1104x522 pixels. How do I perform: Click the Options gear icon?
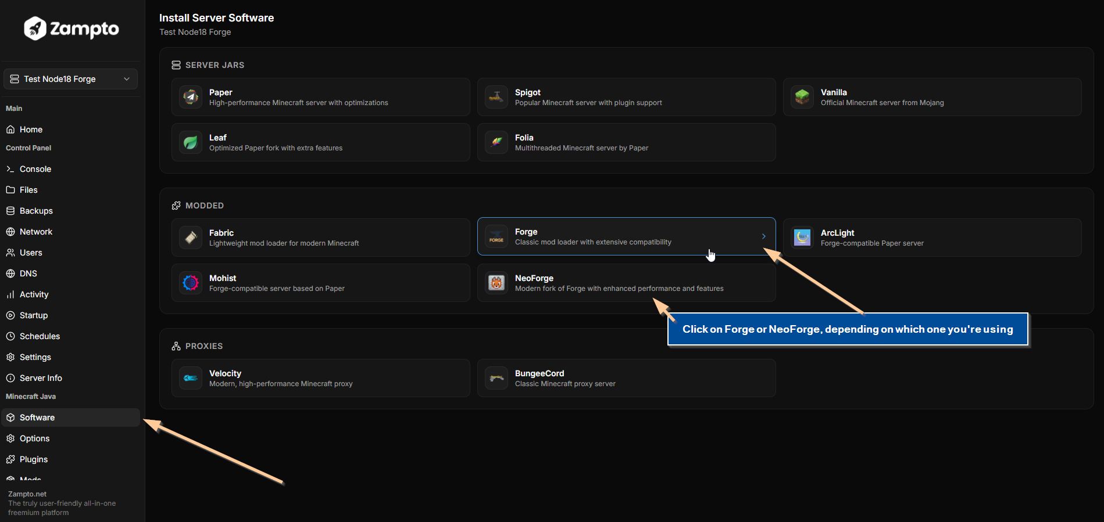tap(10, 438)
